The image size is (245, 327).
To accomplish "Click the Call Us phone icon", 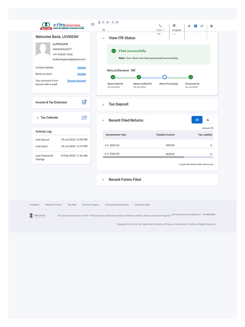I will tap(160, 26).
